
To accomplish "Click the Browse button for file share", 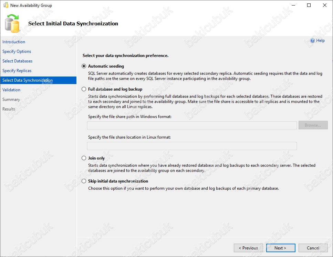I will click(x=313, y=125).
